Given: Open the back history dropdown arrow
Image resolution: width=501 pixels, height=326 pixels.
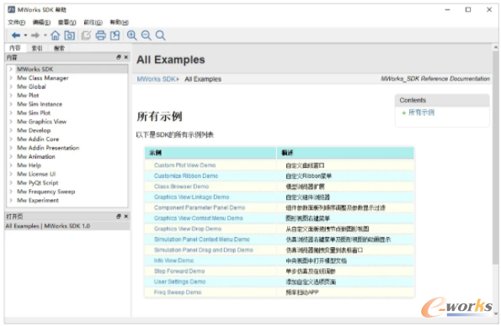Looking at the screenshot, I should pos(25,35).
